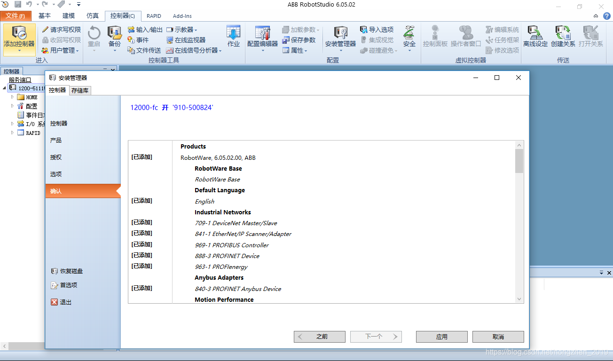Select 选项 in the installer sidebar

56,174
